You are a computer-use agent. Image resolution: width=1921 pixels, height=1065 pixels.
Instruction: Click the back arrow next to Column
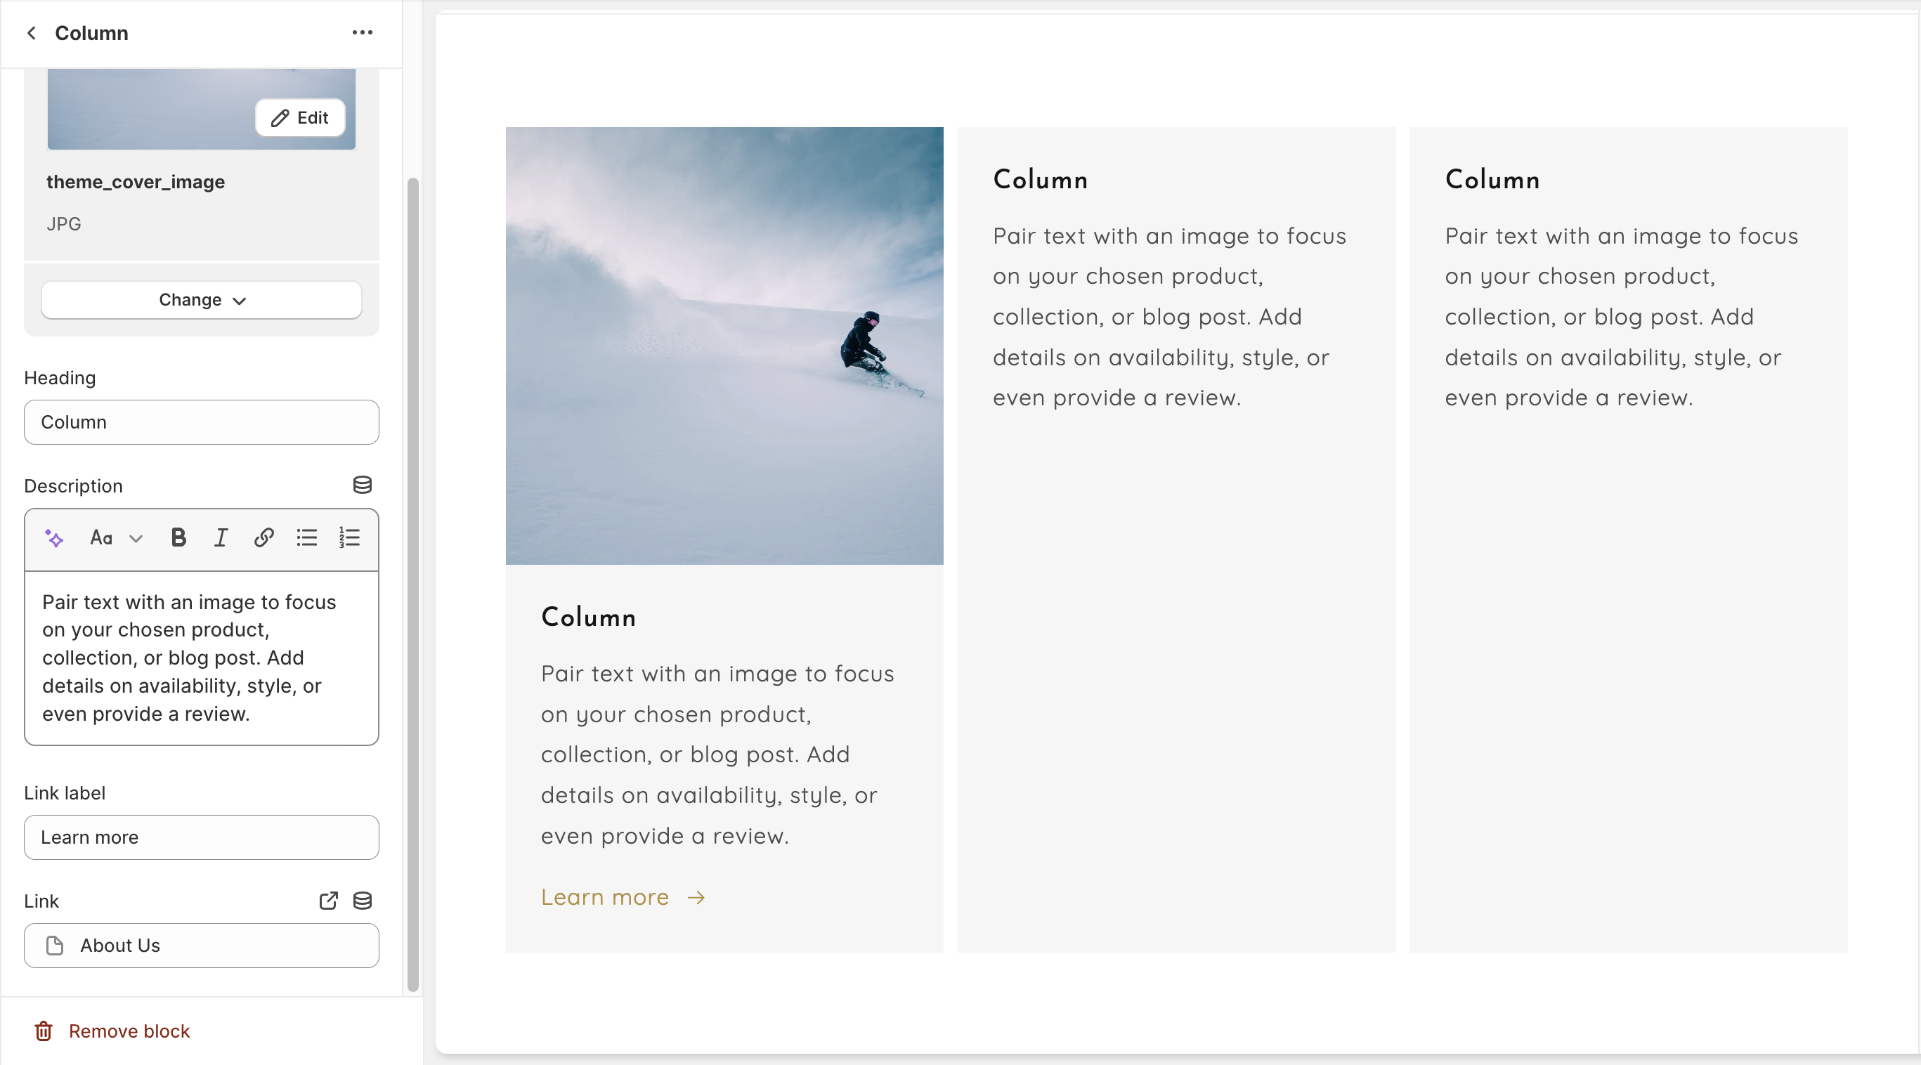[32, 33]
